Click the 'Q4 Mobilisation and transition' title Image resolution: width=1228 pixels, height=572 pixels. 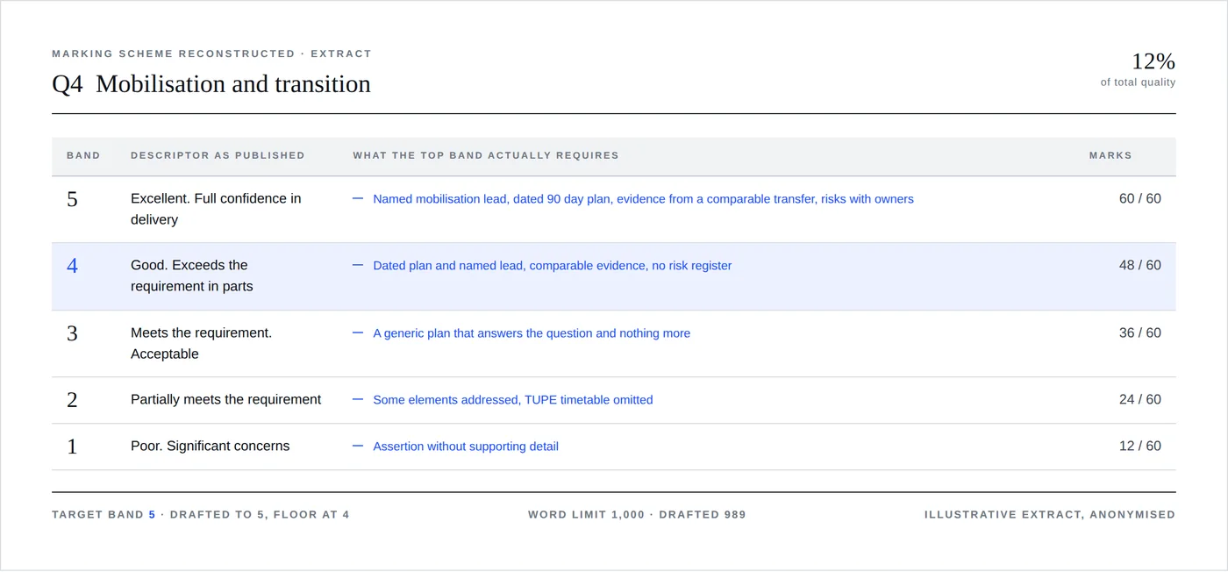[x=211, y=84]
